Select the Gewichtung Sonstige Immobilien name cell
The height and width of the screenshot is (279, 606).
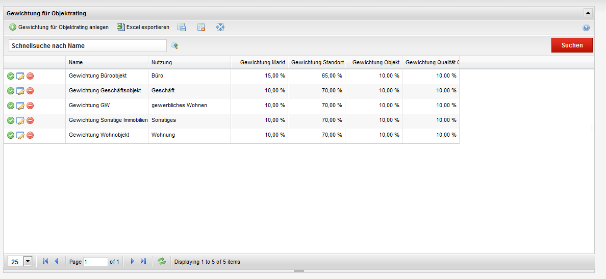(107, 120)
